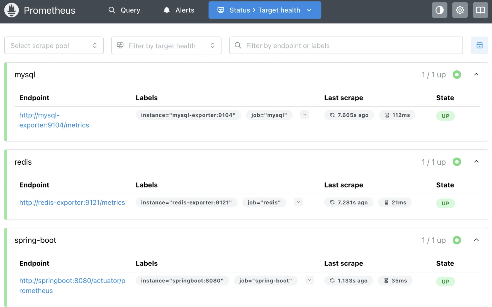
Task: Open the documentation book icon
Action: click(x=480, y=10)
